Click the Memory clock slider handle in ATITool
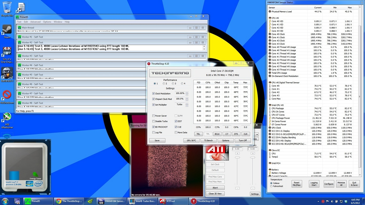This screenshot has height=205, width=365. tap(253, 157)
